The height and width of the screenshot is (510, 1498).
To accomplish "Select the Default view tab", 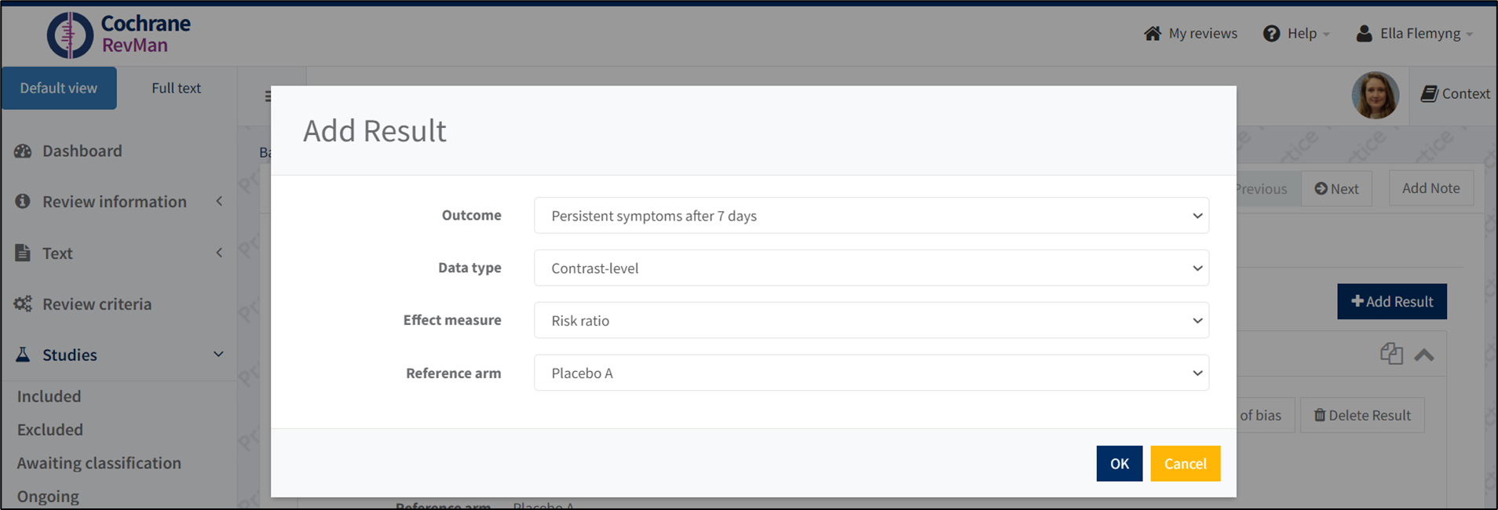I will (x=59, y=89).
